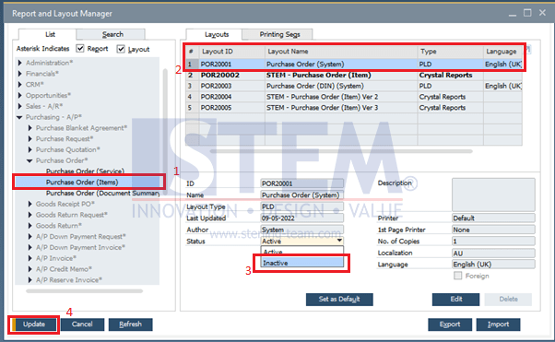Expand the A/P Invoice node

coord(30,258)
